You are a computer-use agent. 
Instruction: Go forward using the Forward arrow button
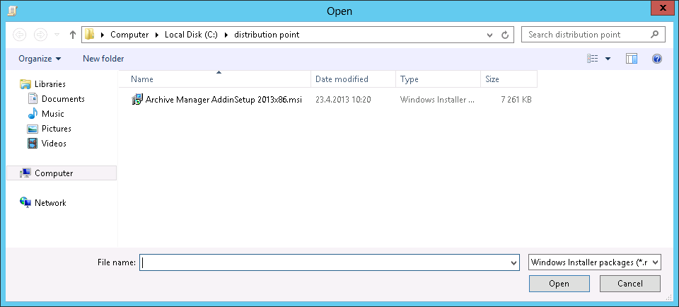click(40, 35)
